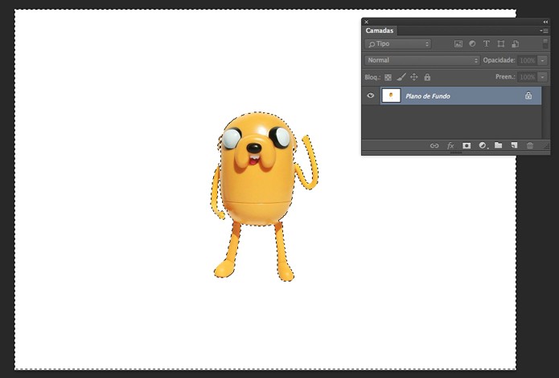Open the Preen. fill slider arrow

coord(542,77)
